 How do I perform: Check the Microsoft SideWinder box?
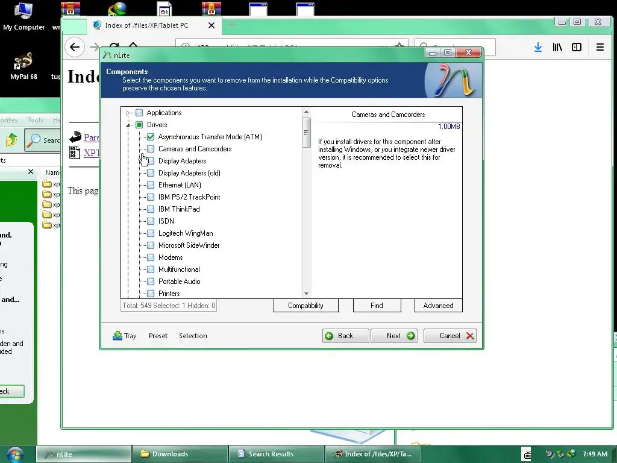pos(150,245)
